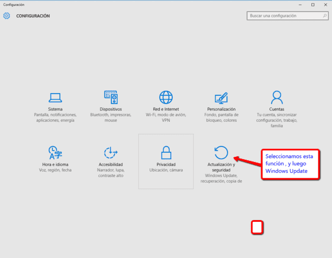The width and height of the screenshot is (332, 258).
Task: Click 'Windows Update, recuperación, copia de' description
Action: pos(221,178)
